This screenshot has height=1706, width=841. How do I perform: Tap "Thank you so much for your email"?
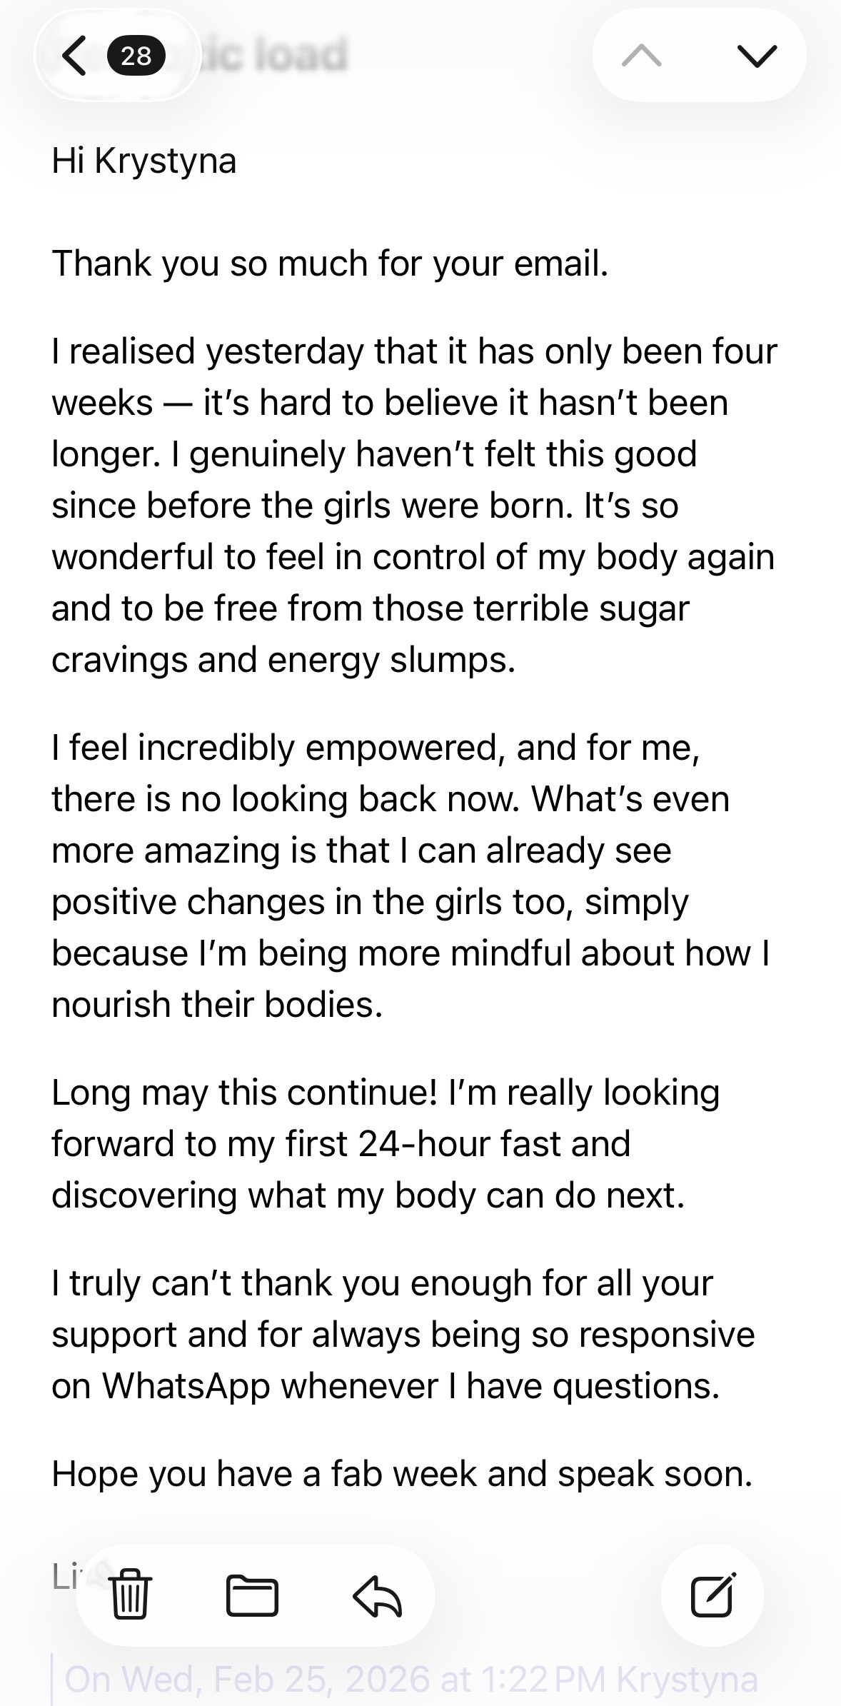tap(330, 263)
